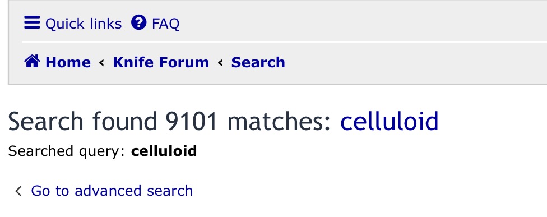Viewport: 547px width, 217px height.
Task: Open the FAQ text link
Action: [166, 24]
